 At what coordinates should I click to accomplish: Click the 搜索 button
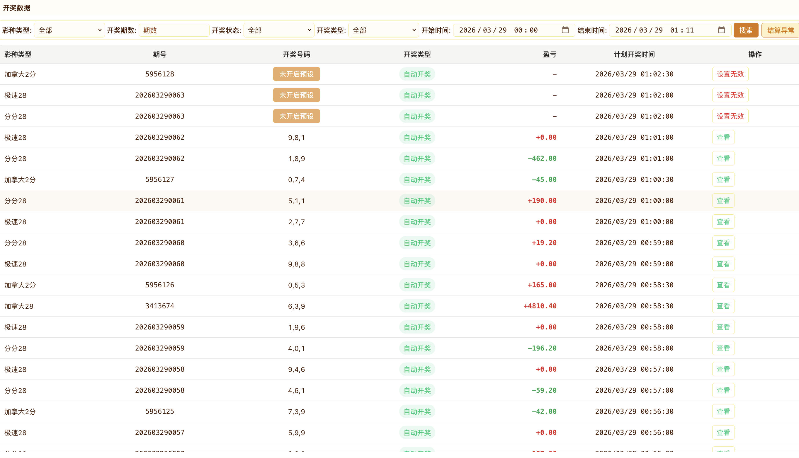point(746,30)
